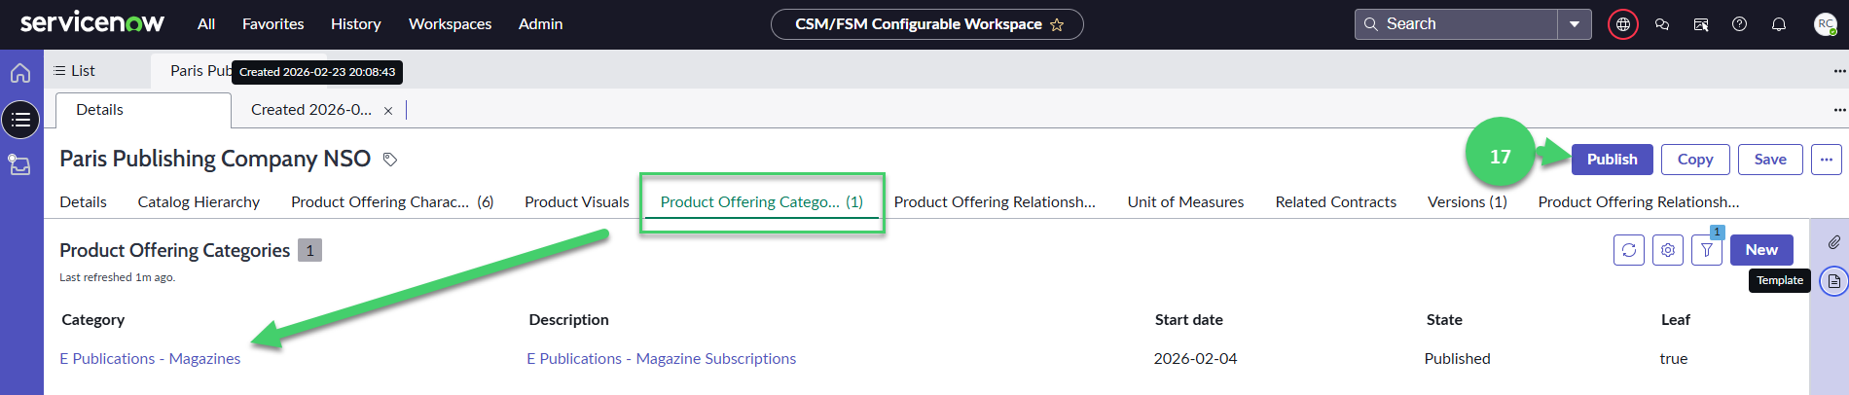
Task: Open the Template sidebar icon
Action: [x=1834, y=281]
